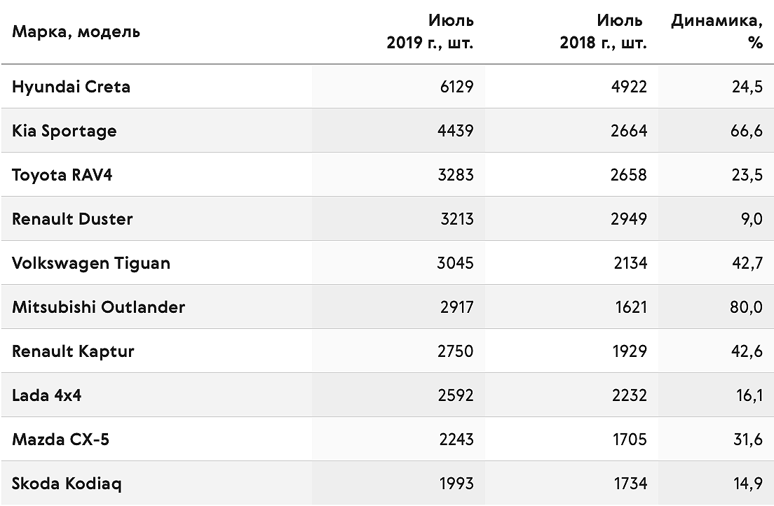This screenshot has height=506, width=774.
Task: Select the 1705 value in Mazda CX-5 row
Action: 630,440
